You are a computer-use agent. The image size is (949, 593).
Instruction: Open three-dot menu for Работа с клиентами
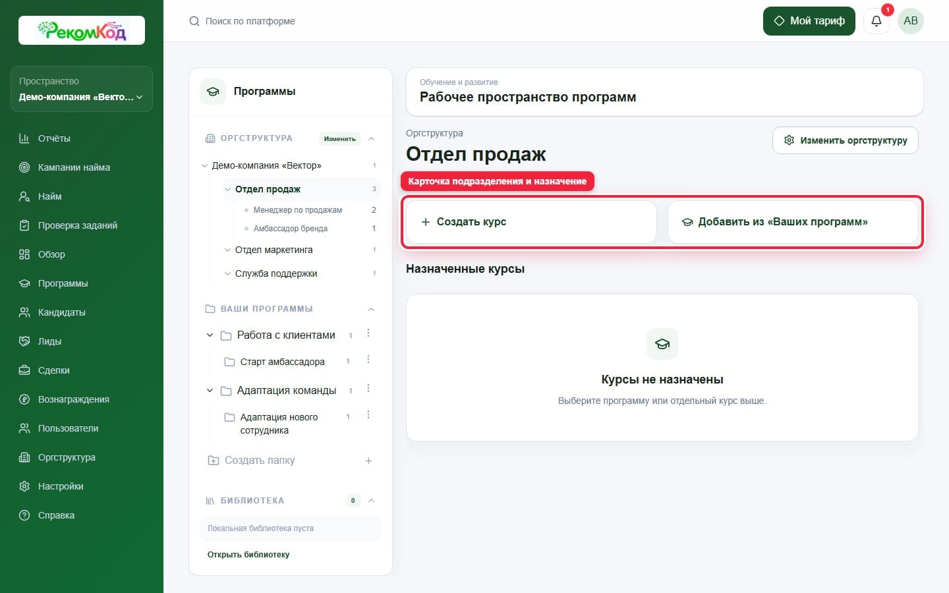(x=368, y=333)
